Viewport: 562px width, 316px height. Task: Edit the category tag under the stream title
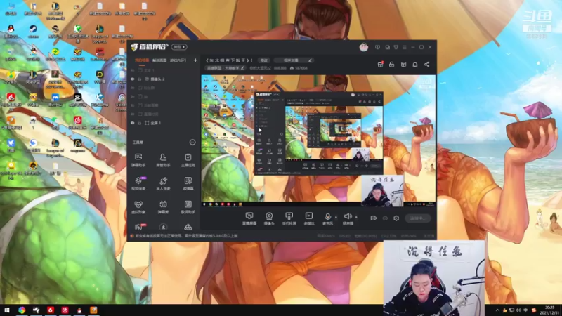click(226, 67)
